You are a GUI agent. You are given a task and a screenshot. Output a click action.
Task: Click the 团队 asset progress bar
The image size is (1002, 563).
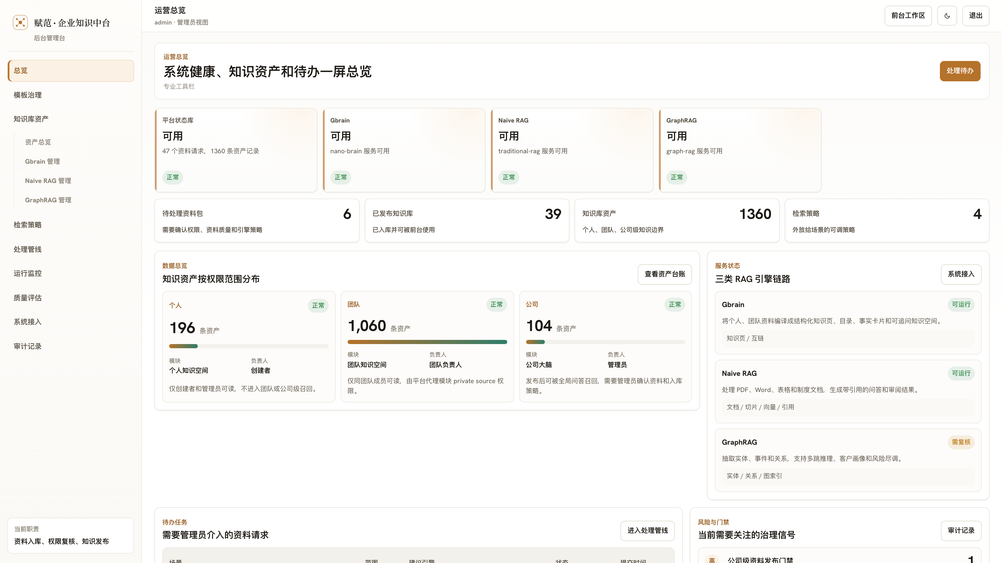(427, 342)
